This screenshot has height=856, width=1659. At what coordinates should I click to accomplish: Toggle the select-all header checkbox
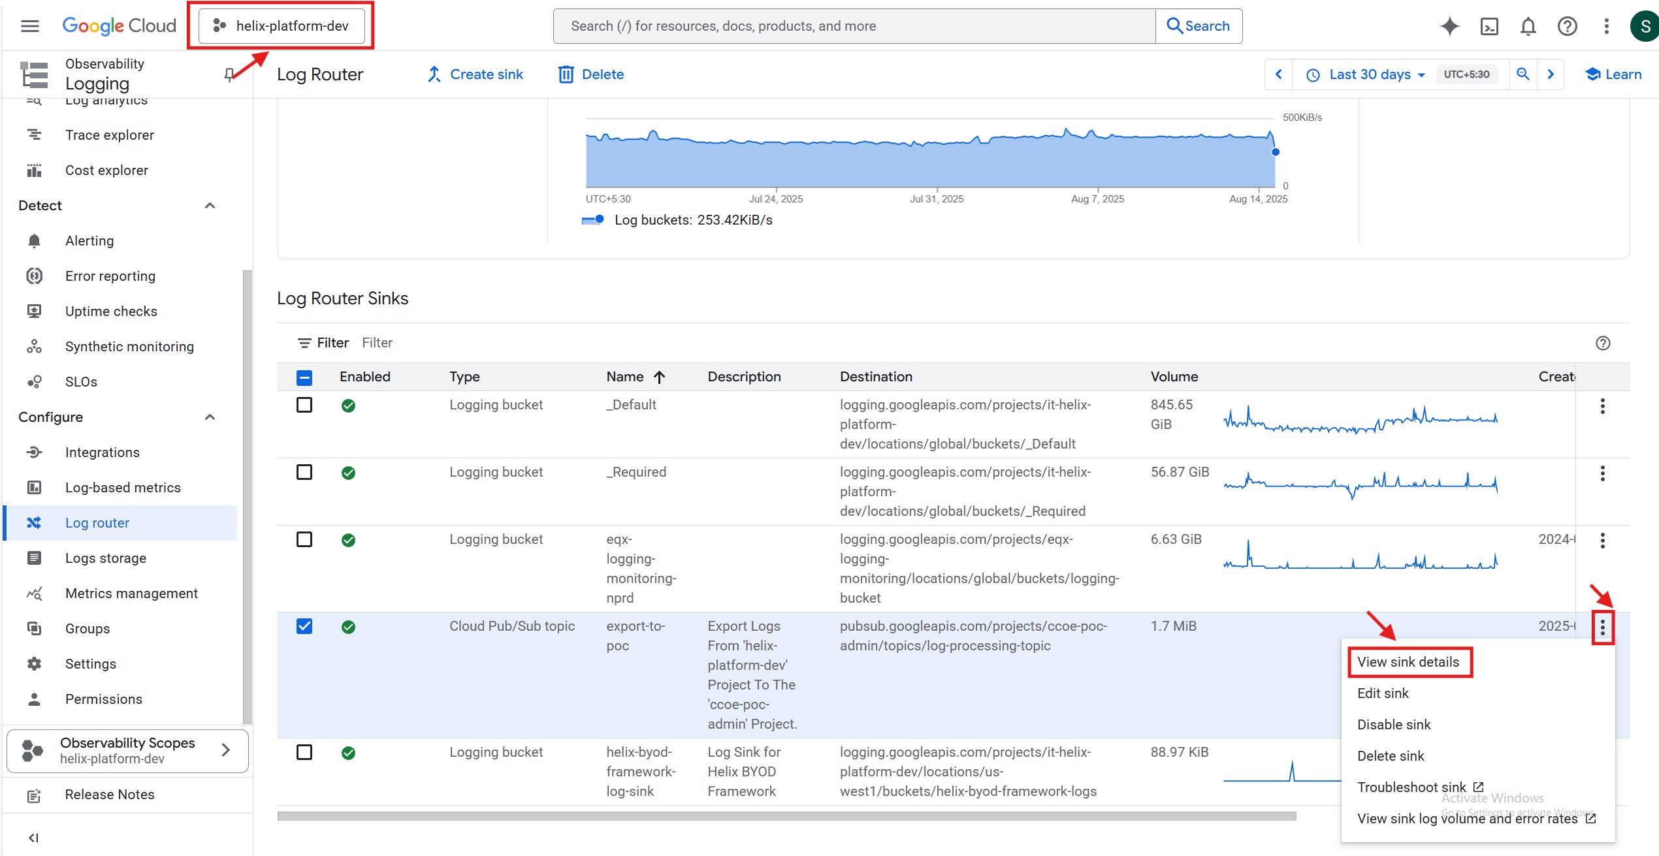[304, 377]
